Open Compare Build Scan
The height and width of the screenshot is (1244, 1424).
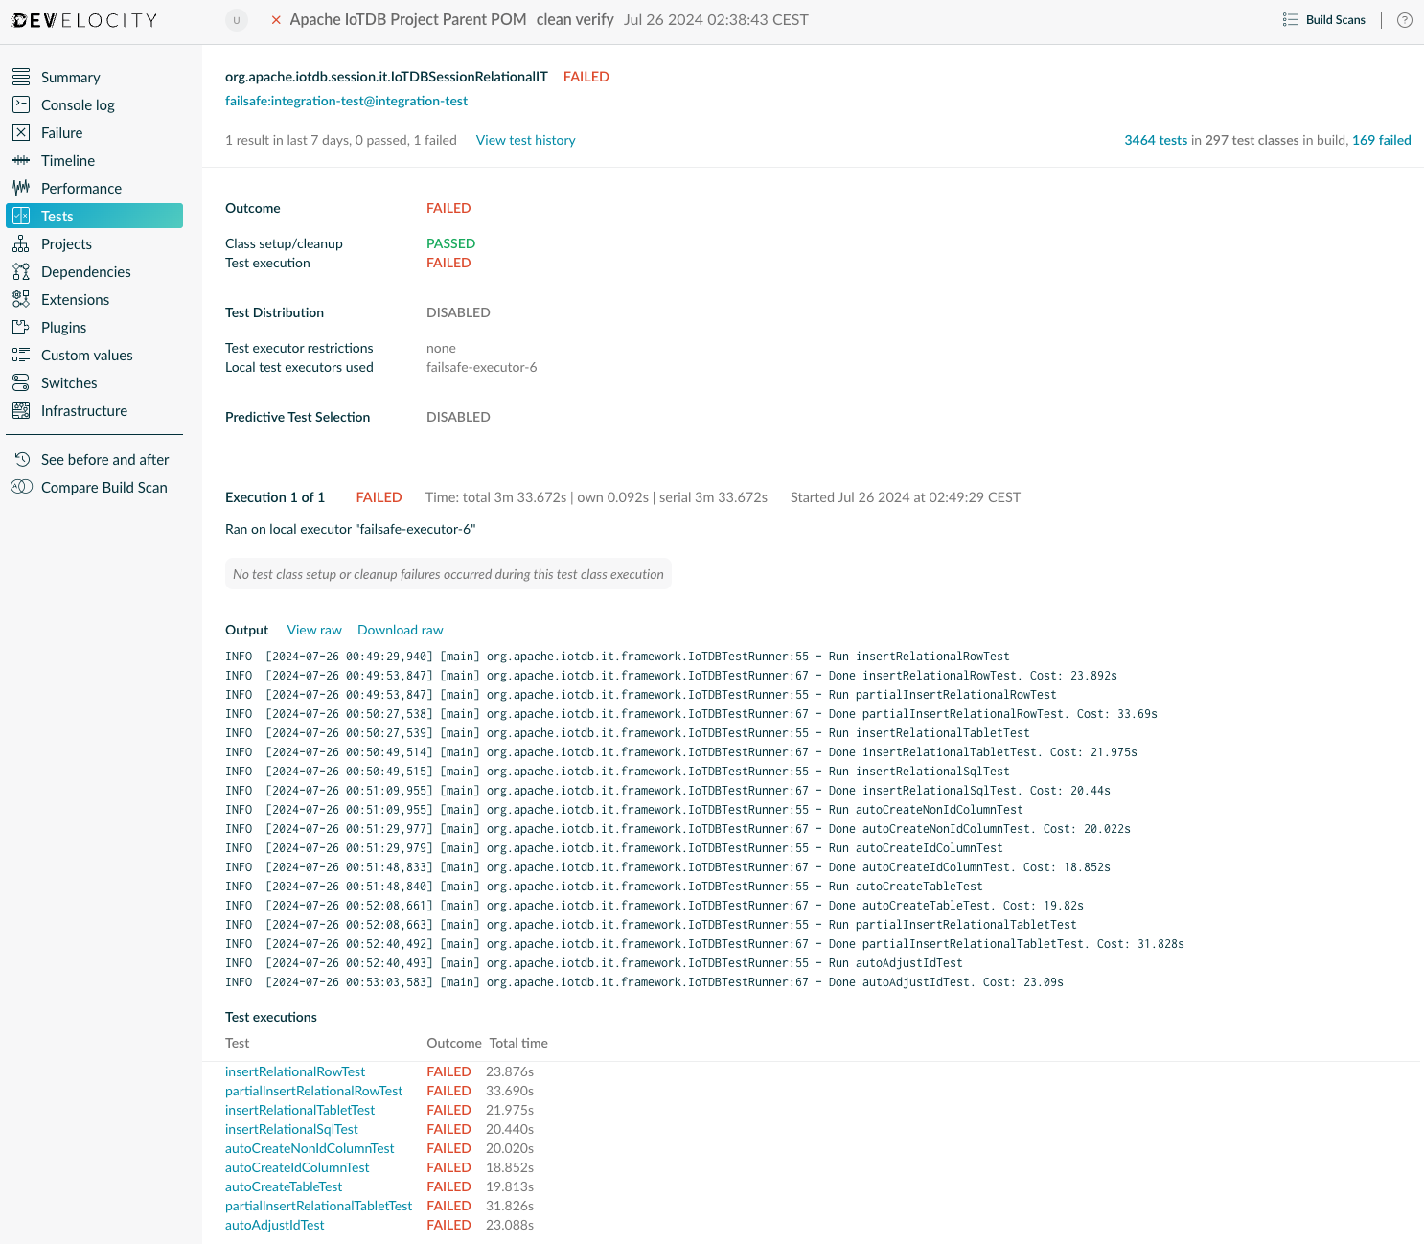[x=103, y=487]
